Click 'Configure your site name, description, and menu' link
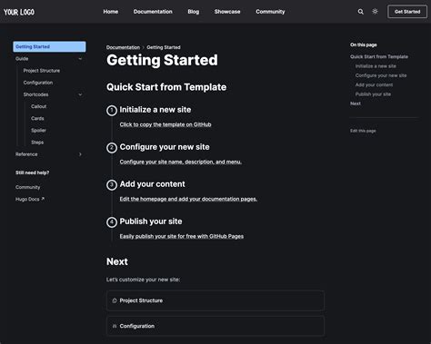This screenshot has height=344, width=431. [x=181, y=162]
